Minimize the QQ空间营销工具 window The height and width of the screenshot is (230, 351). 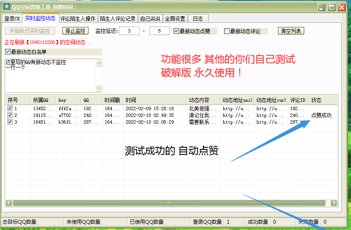pyautogui.click(x=322, y=8)
